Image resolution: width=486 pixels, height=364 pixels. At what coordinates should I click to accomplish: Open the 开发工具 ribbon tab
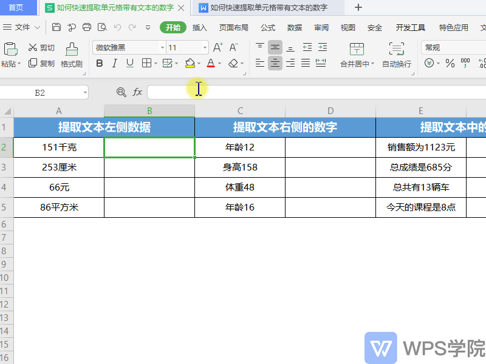411,27
